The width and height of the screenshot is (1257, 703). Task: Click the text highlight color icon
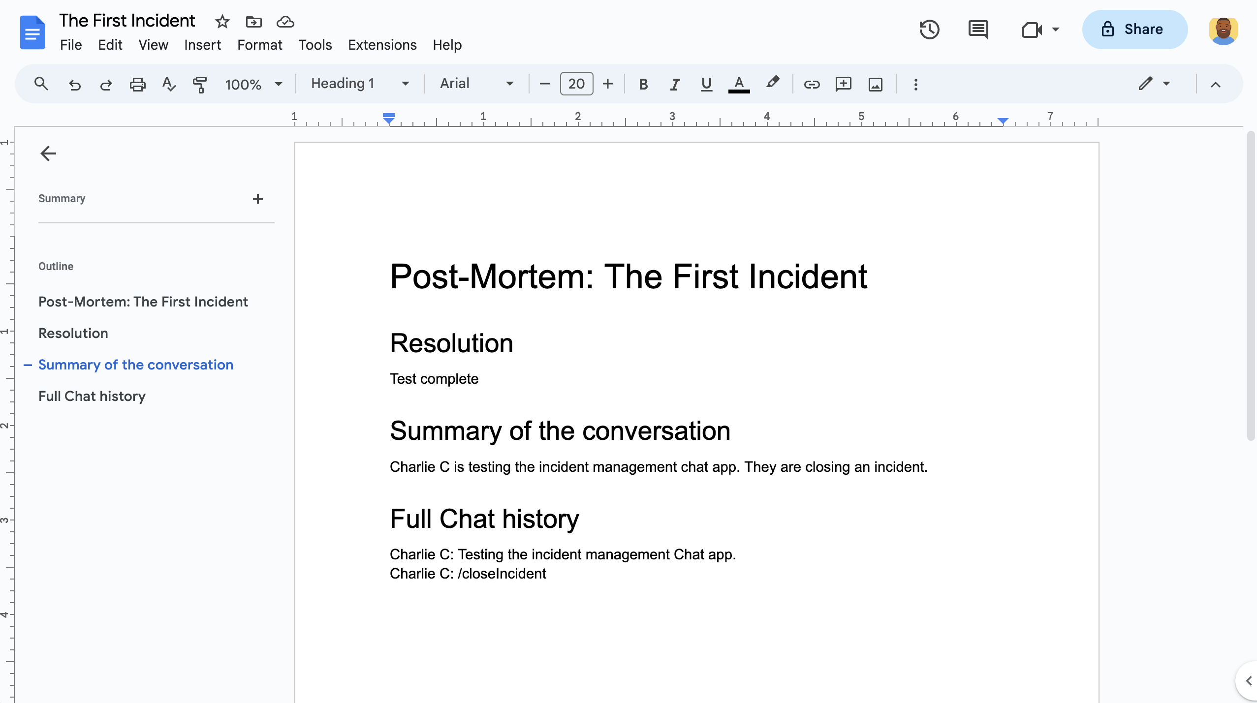pyautogui.click(x=773, y=84)
